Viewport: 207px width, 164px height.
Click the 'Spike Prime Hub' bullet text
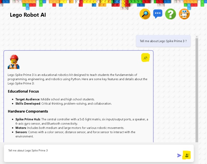(x=82, y=121)
